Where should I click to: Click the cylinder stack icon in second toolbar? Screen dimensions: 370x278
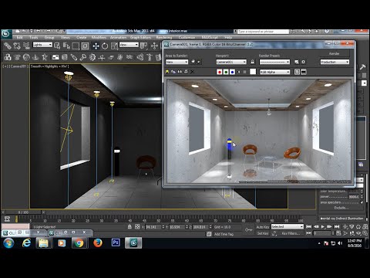point(65,57)
